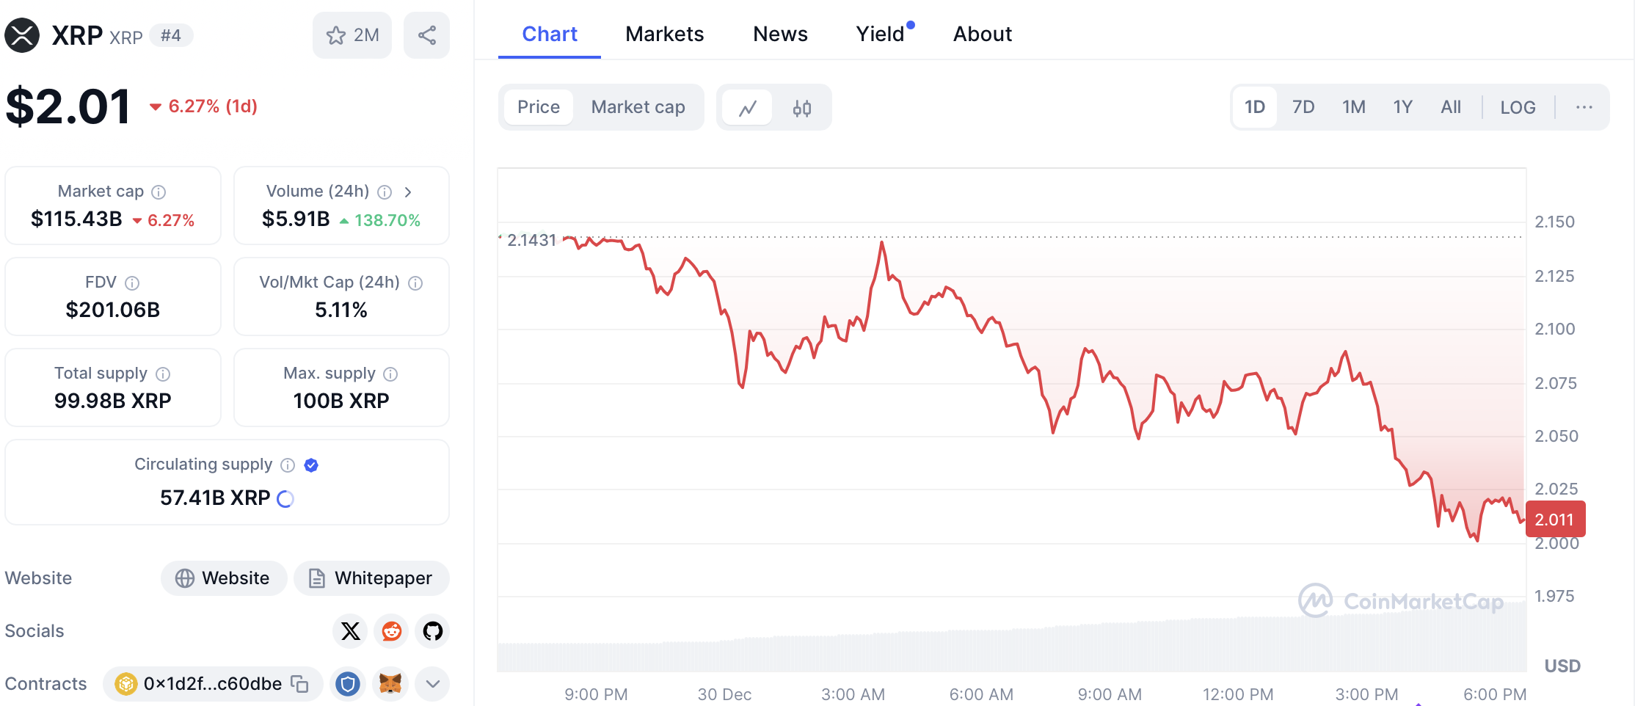Open the News tab
This screenshot has width=1635, height=706.
[780, 34]
